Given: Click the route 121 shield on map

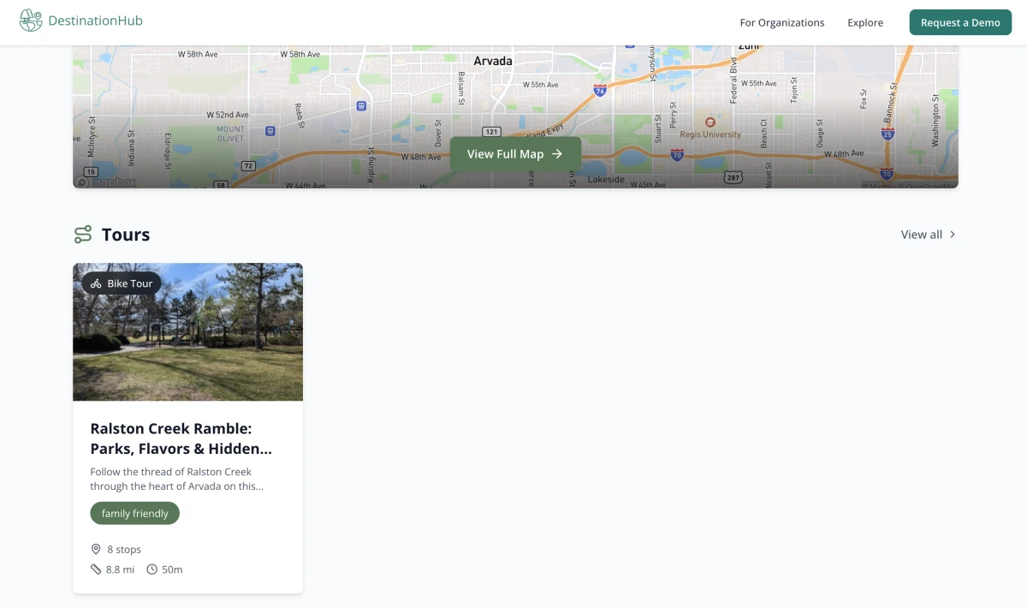Looking at the screenshot, I should coord(491,132).
